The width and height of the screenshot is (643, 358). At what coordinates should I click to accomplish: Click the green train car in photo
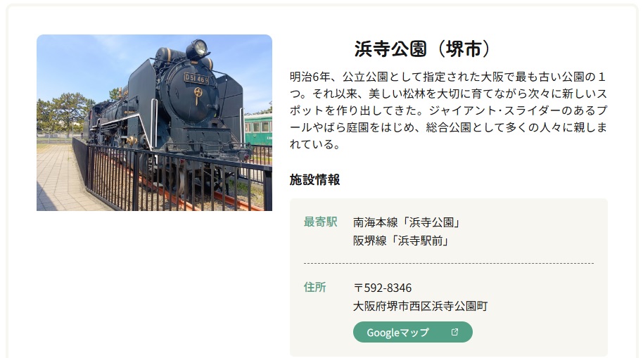click(x=258, y=129)
